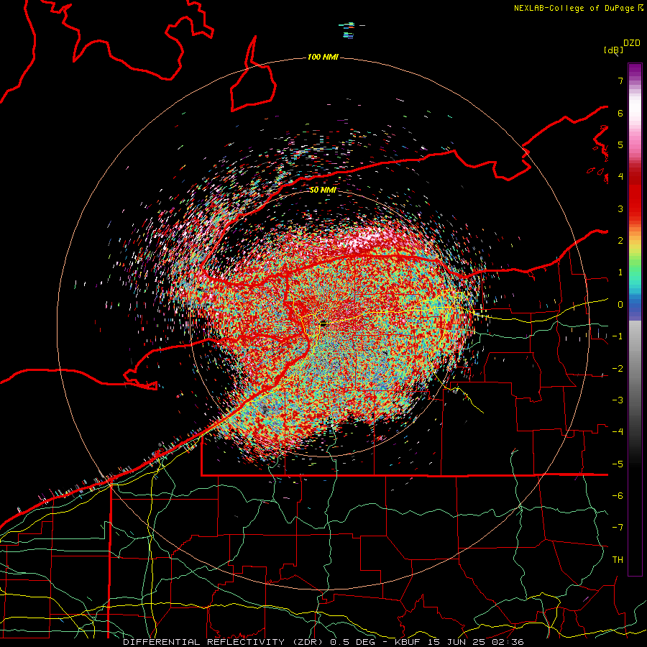
Task: Click the "100 NMI" range ring label
Action: [323, 57]
